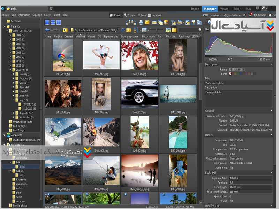Collapse the July (18) folder

[x=14, y=100]
